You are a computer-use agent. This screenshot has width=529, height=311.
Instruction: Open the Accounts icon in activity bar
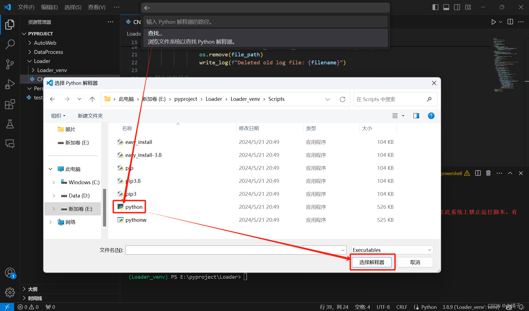pyautogui.click(x=10, y=273)
